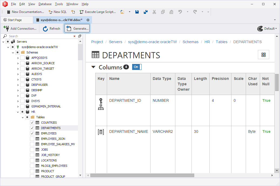Click the grid layout view button beside DEPARTMENTS
280x186 pixels.
[263, 55]
